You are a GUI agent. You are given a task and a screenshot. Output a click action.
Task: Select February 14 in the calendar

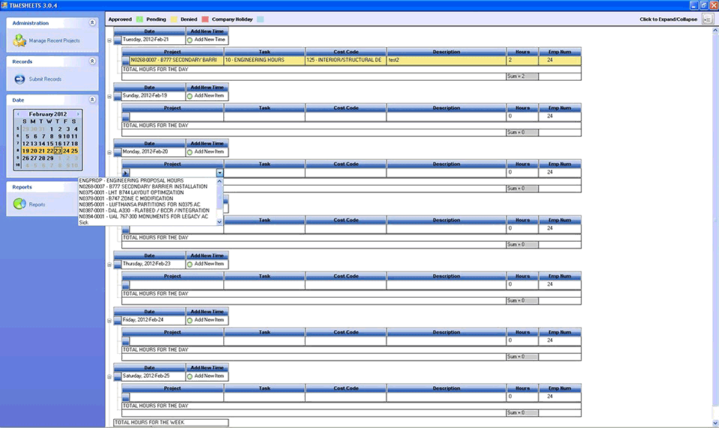[42, 144]
